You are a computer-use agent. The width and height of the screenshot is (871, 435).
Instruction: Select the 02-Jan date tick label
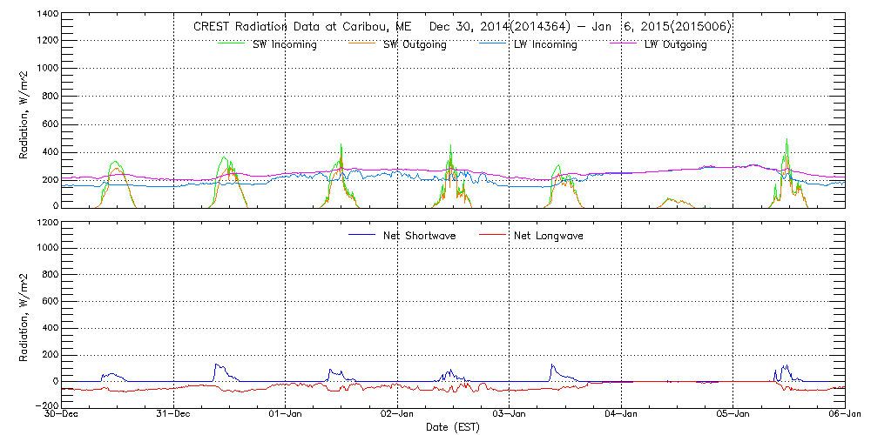(x=398, y=414)
